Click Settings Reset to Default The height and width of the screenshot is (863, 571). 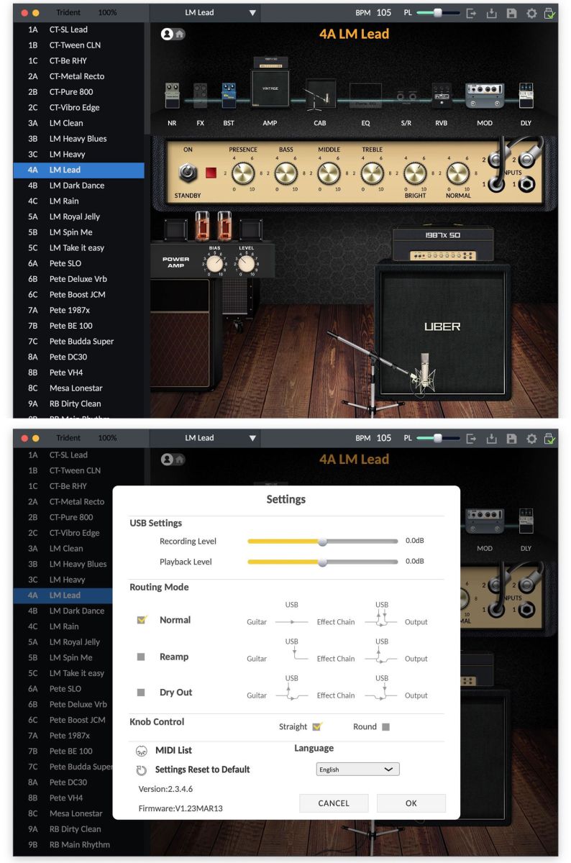pos(202,770)
